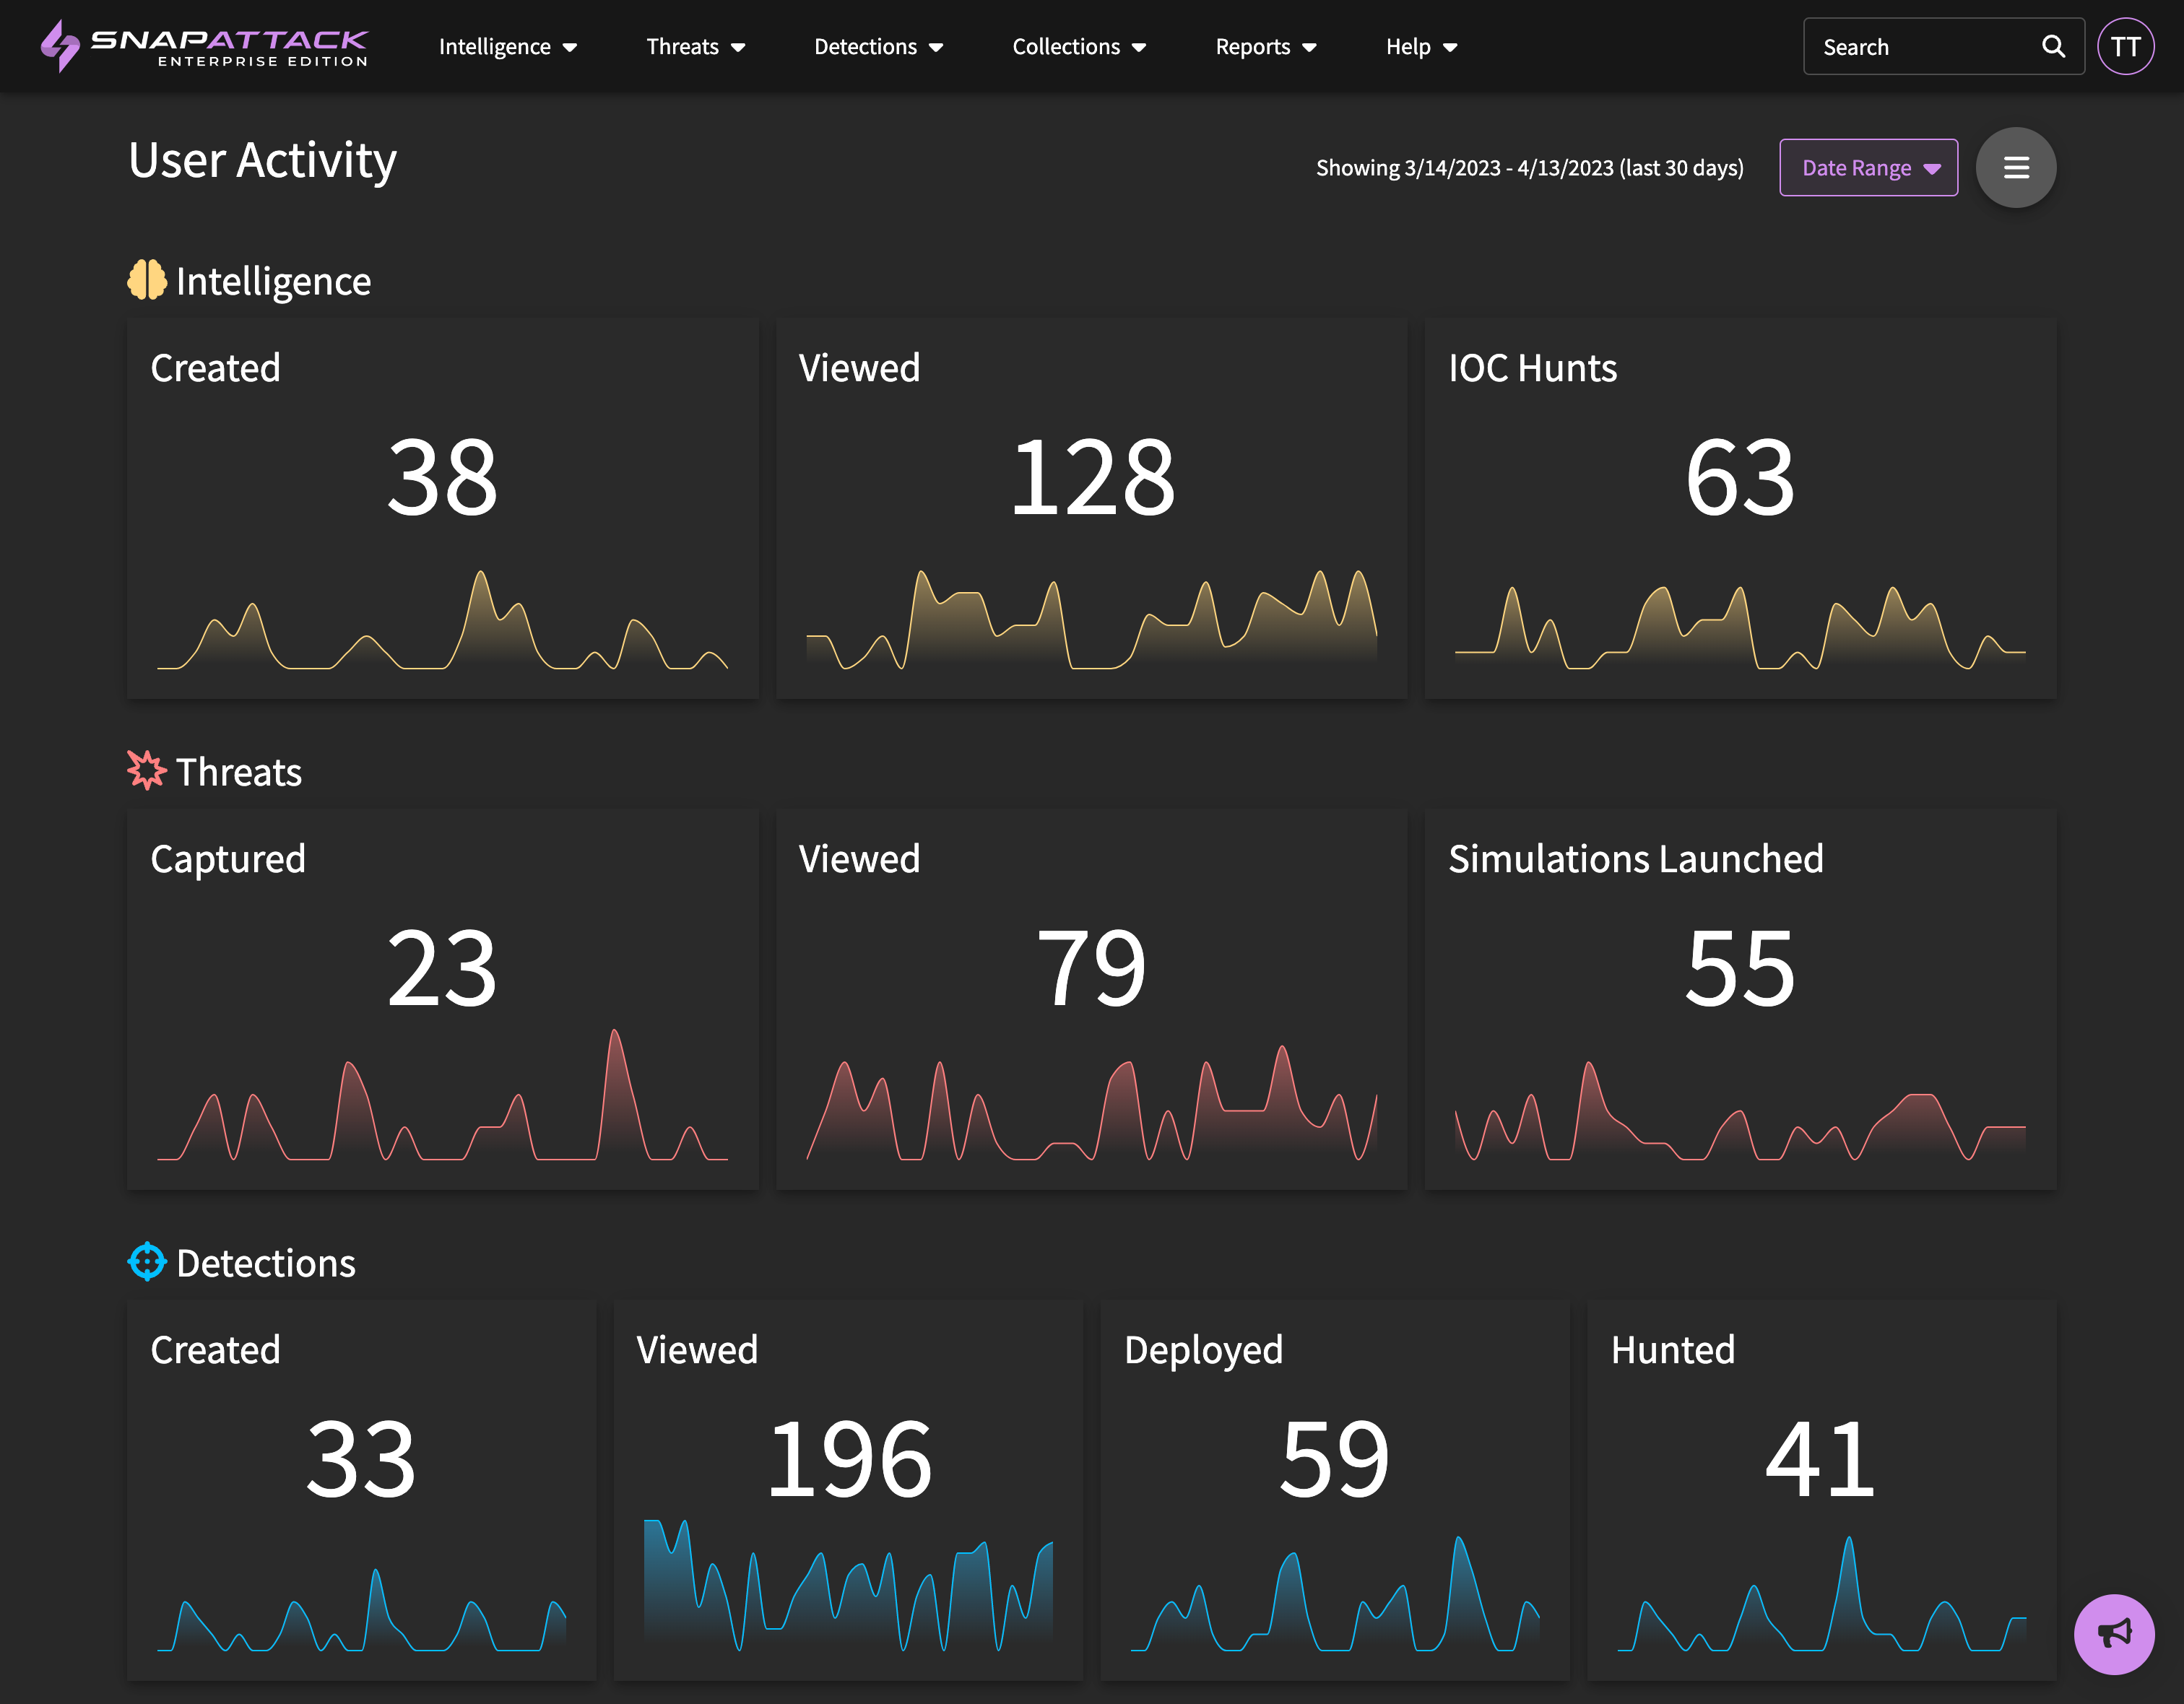The height and width of the screenshot is (1704, 2184).
Task: Click the Intelligence brain icon
Action: (x=147, y=280)
